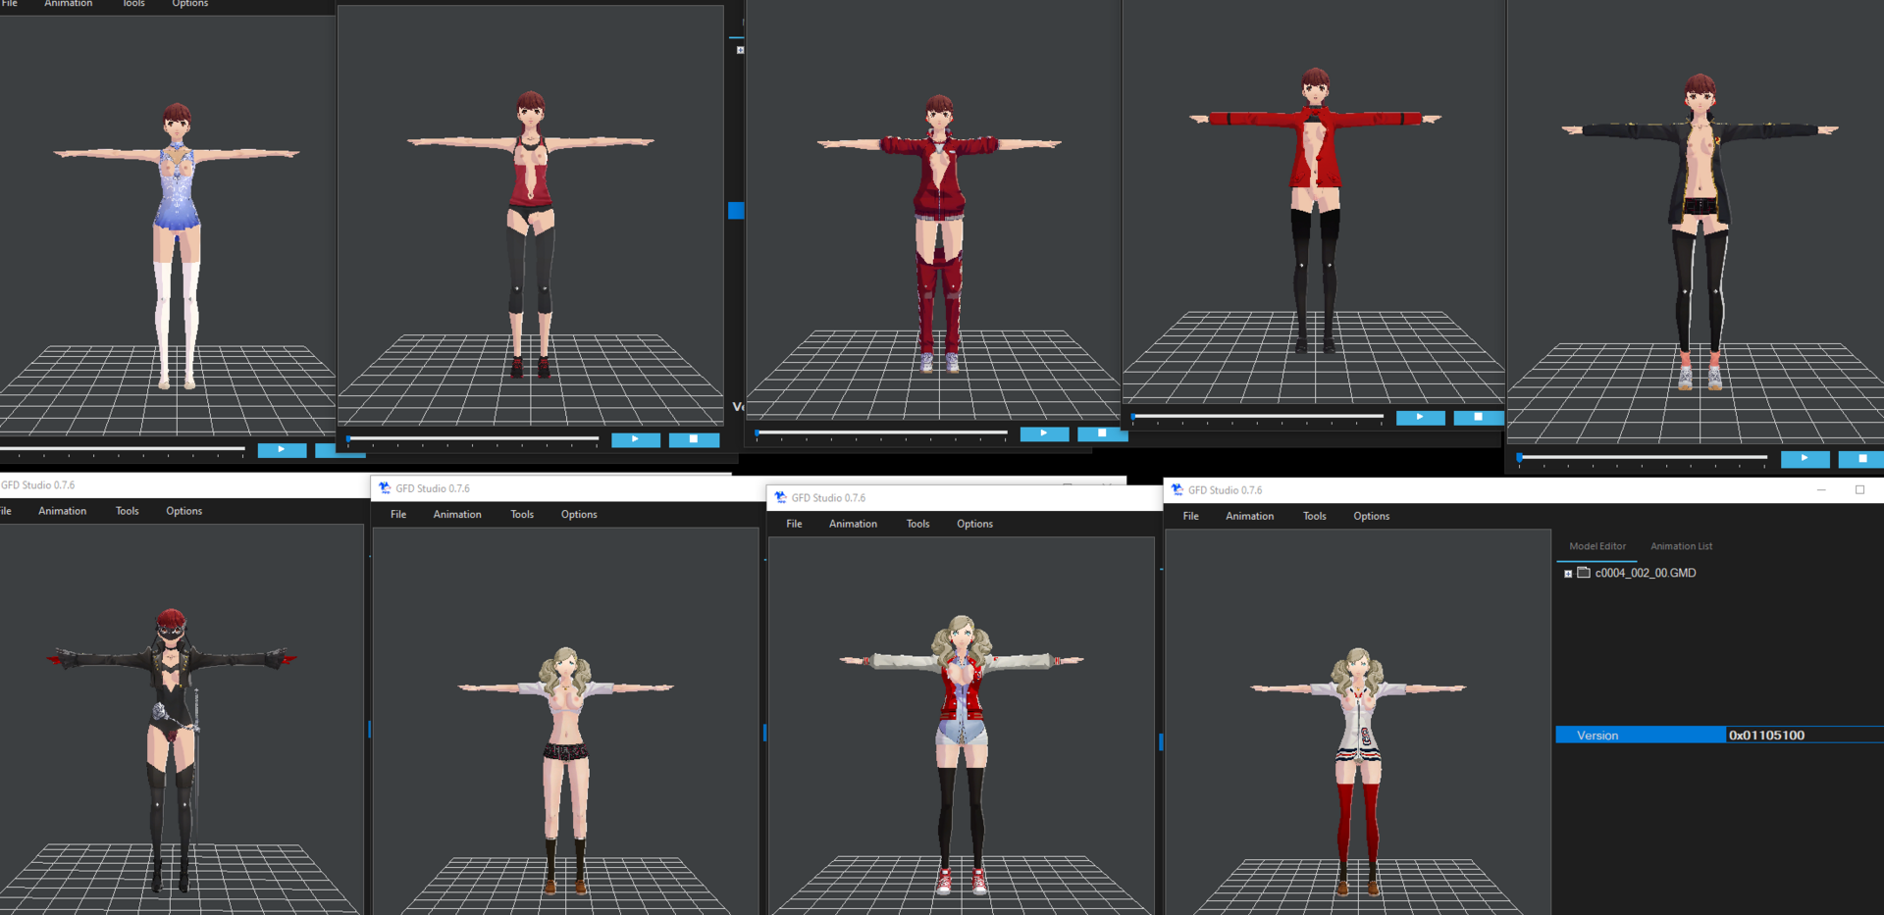
Task: Click the red varsity jacket model in its viewport
Action: pos(962,755)
